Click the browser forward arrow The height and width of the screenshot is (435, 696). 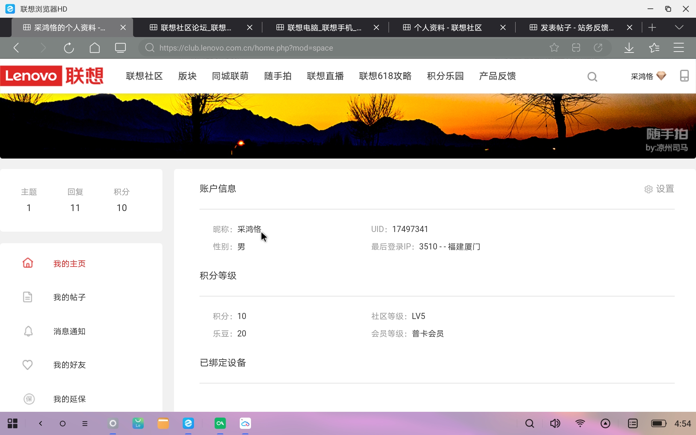click(x=43, y=48)
